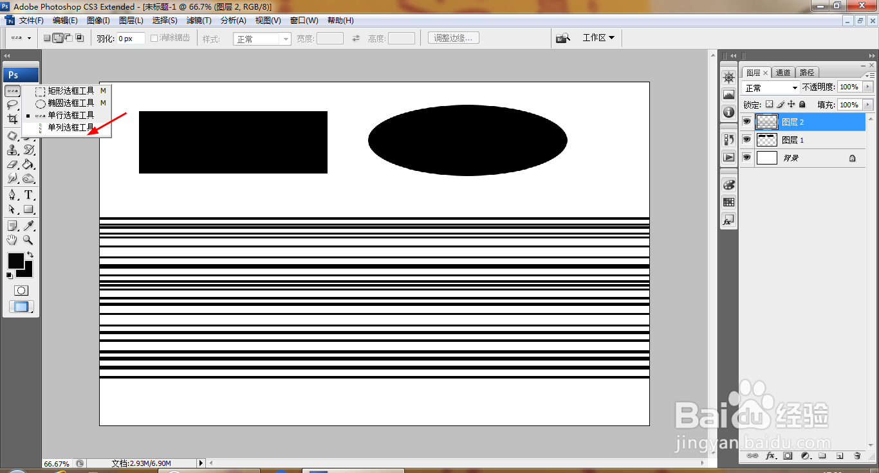Change the screen mode button

pos(21,307)
